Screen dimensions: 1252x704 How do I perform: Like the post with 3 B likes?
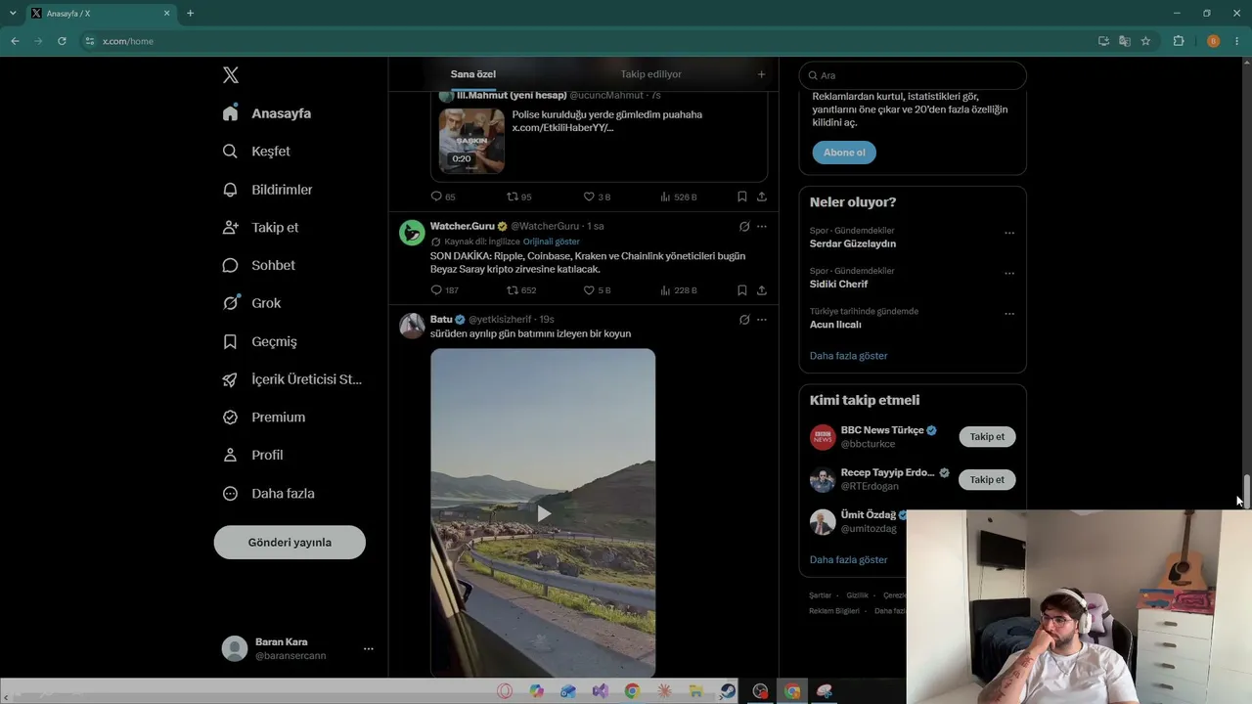click(x=589, y=197)
